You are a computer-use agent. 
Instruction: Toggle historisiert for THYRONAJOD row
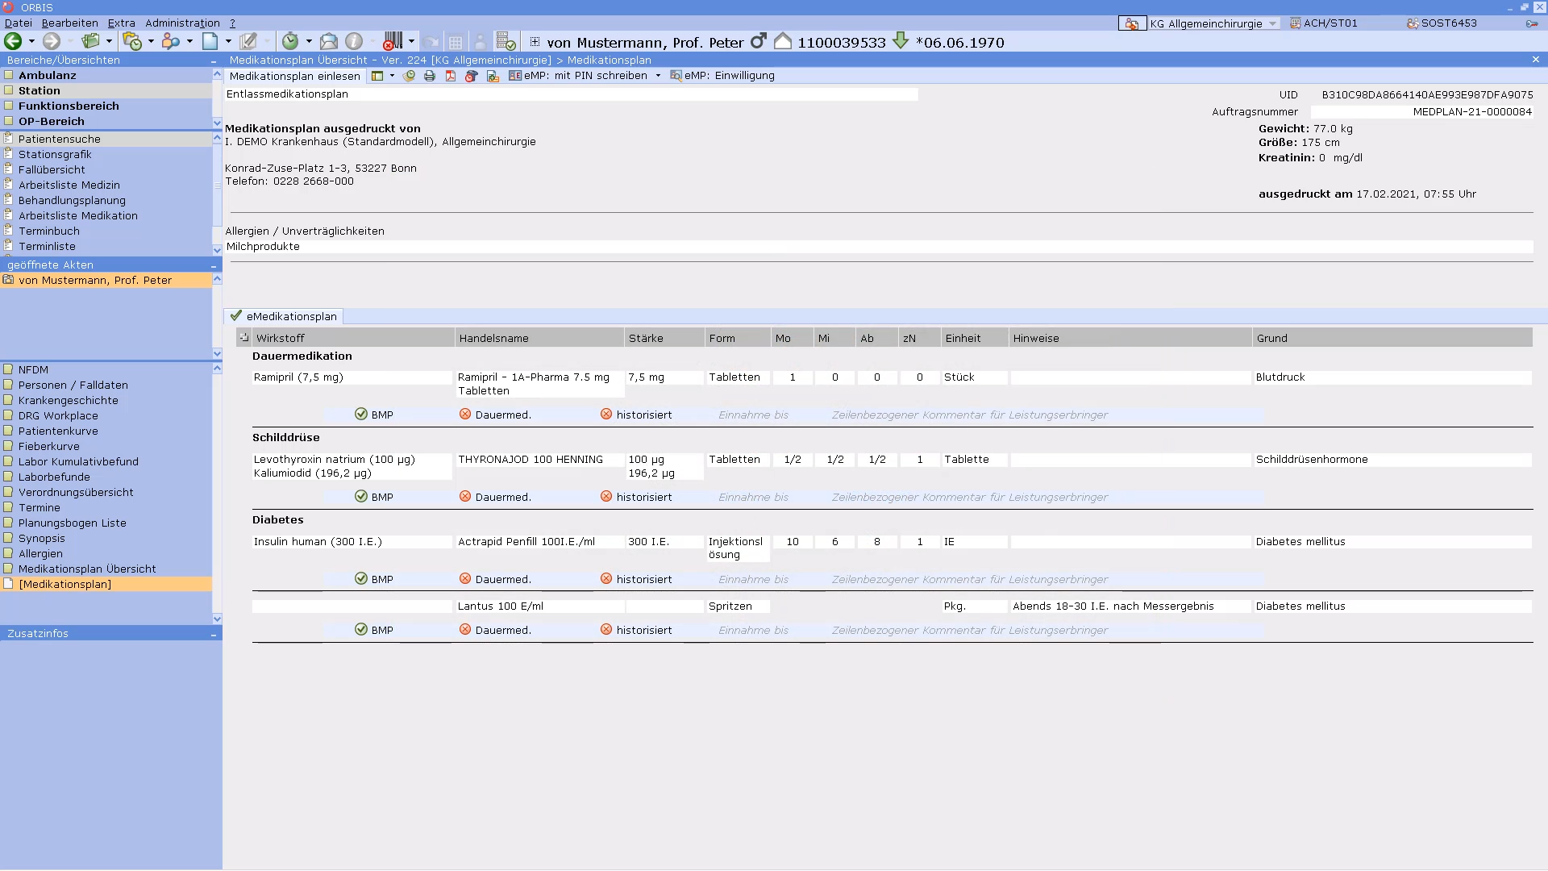click(606, 497)
